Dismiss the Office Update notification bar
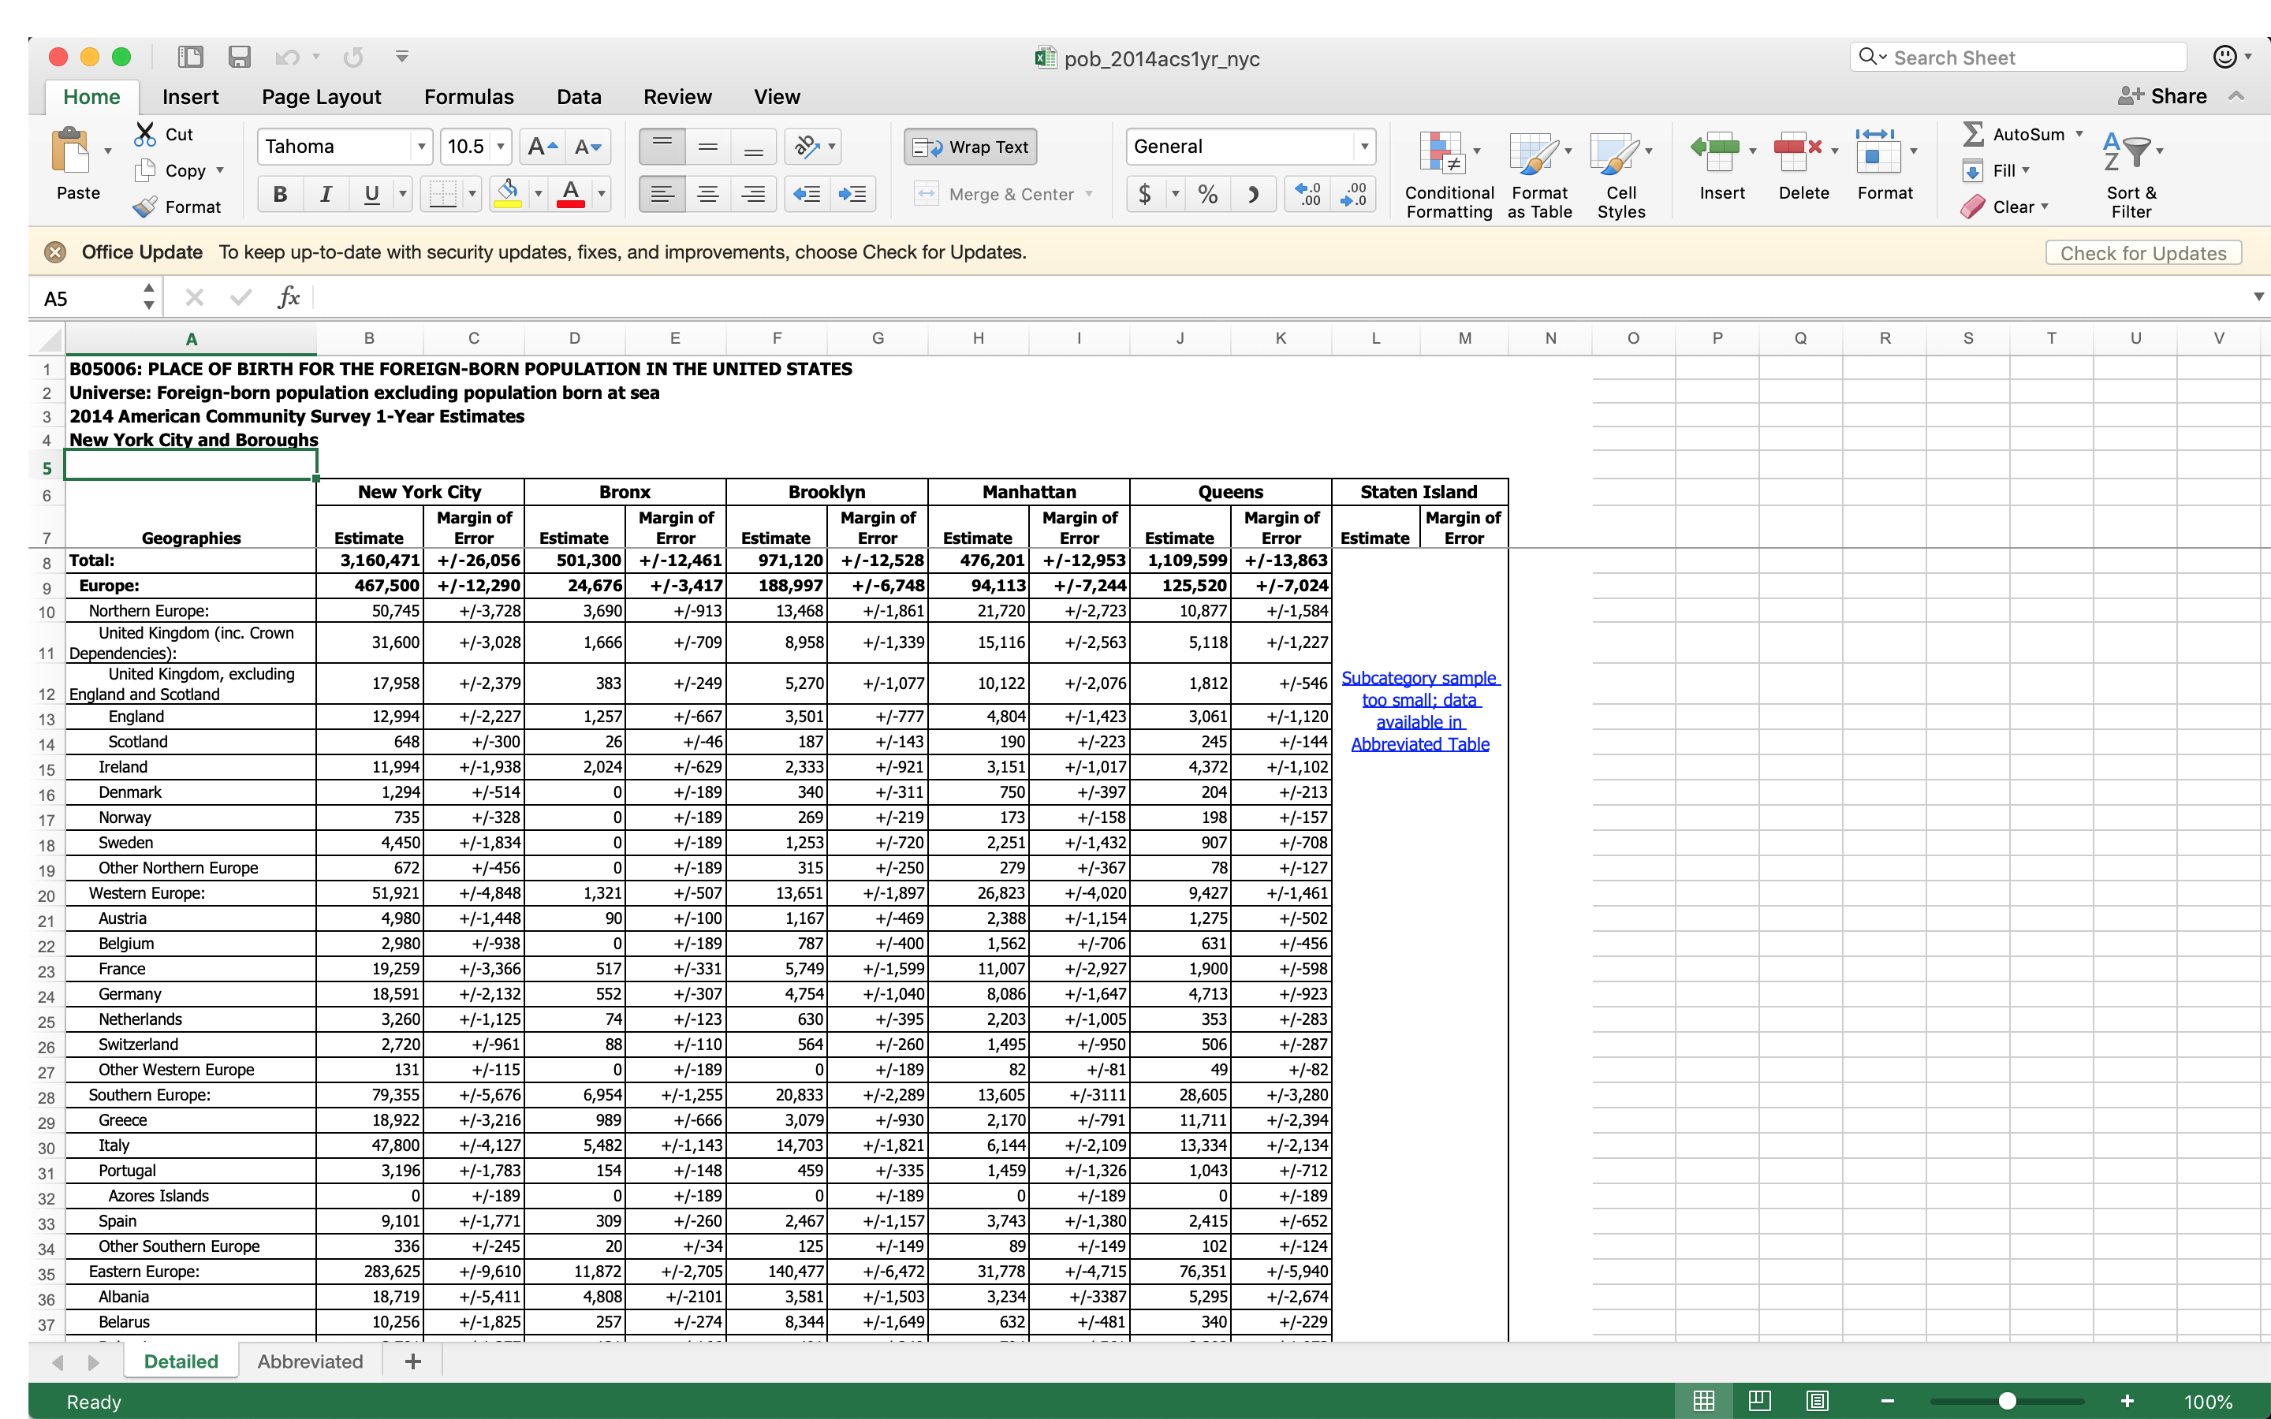The image size is (2271, 1419). [x=55, y=251]
